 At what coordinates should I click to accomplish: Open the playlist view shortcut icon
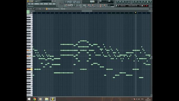click(x=117, y=2)
